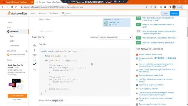Downvote the answer with down arrow
The width and height of the screenshot is (188, 106).
(x=35, y=55)
